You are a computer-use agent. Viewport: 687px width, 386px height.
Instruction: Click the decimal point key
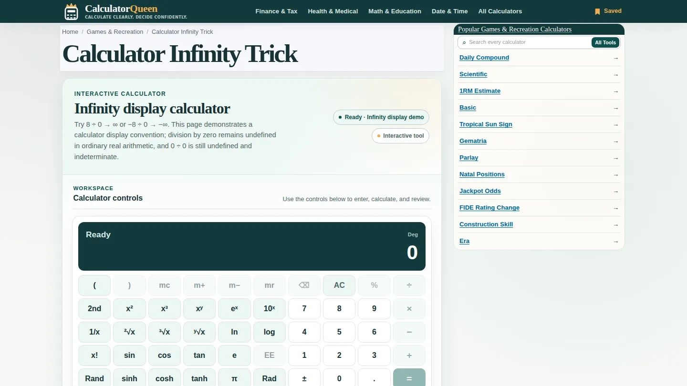tap(374, 377)
